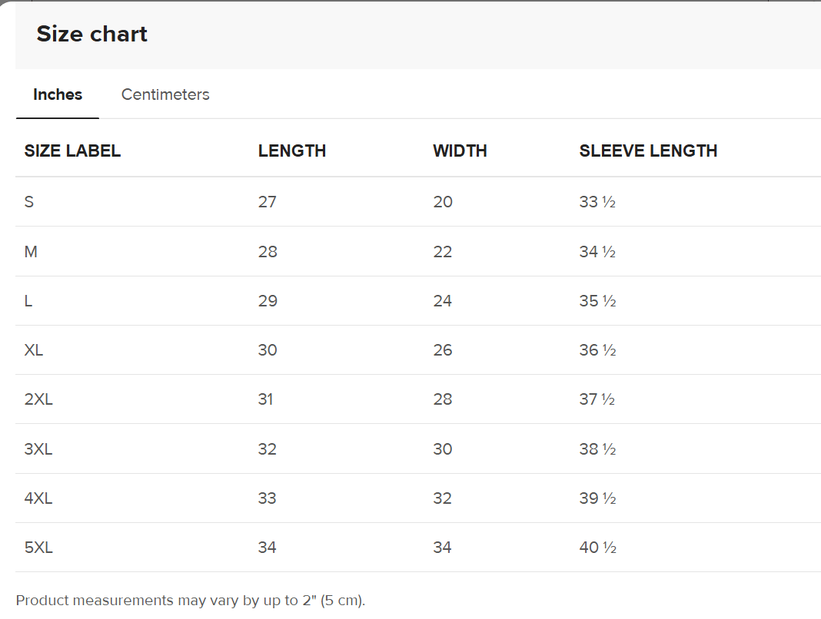The height and width of the screenshot is (619, 821).
Task: Click the SIZE LABEL column header
Action: coord(72,151)
